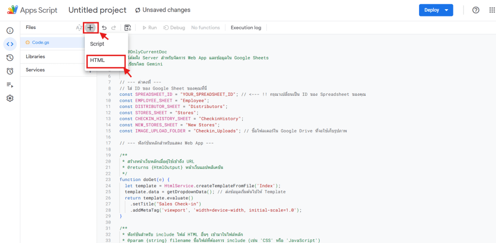Save project using the floppy disk icon

[128, 28]
